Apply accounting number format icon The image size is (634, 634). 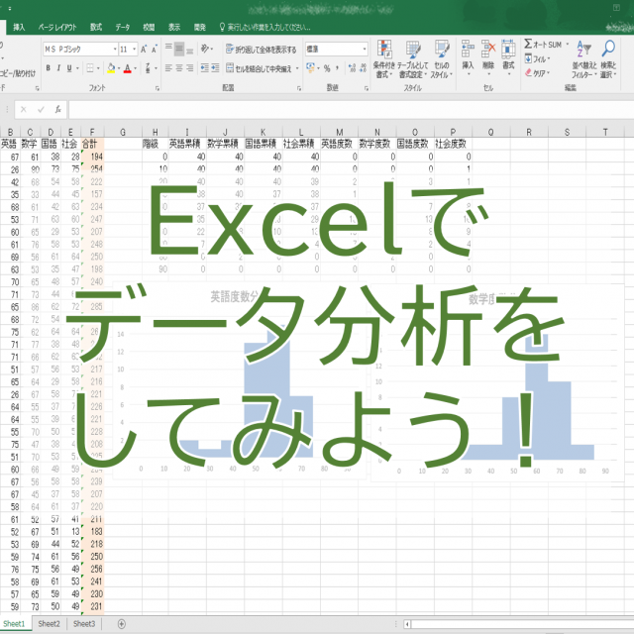coord(310,68)
